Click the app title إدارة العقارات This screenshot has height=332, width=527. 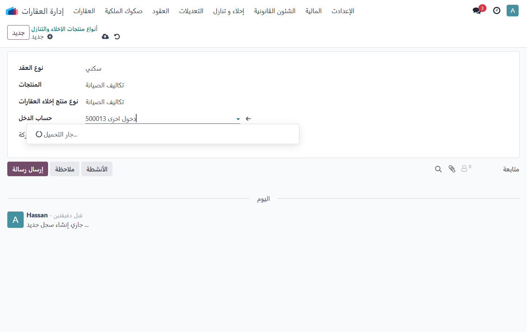point(43,11)
